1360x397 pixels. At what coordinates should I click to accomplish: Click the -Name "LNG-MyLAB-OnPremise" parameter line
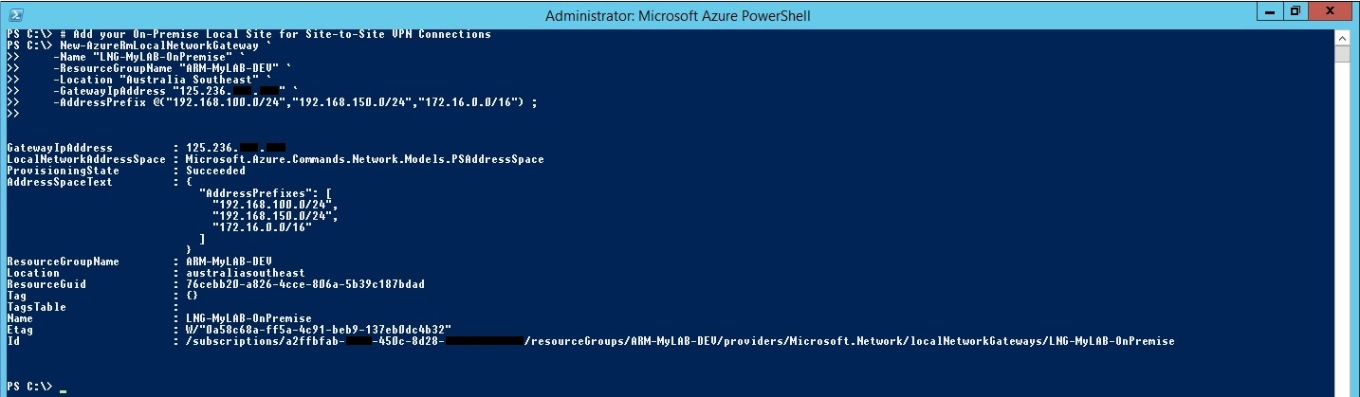pos(154,57)
